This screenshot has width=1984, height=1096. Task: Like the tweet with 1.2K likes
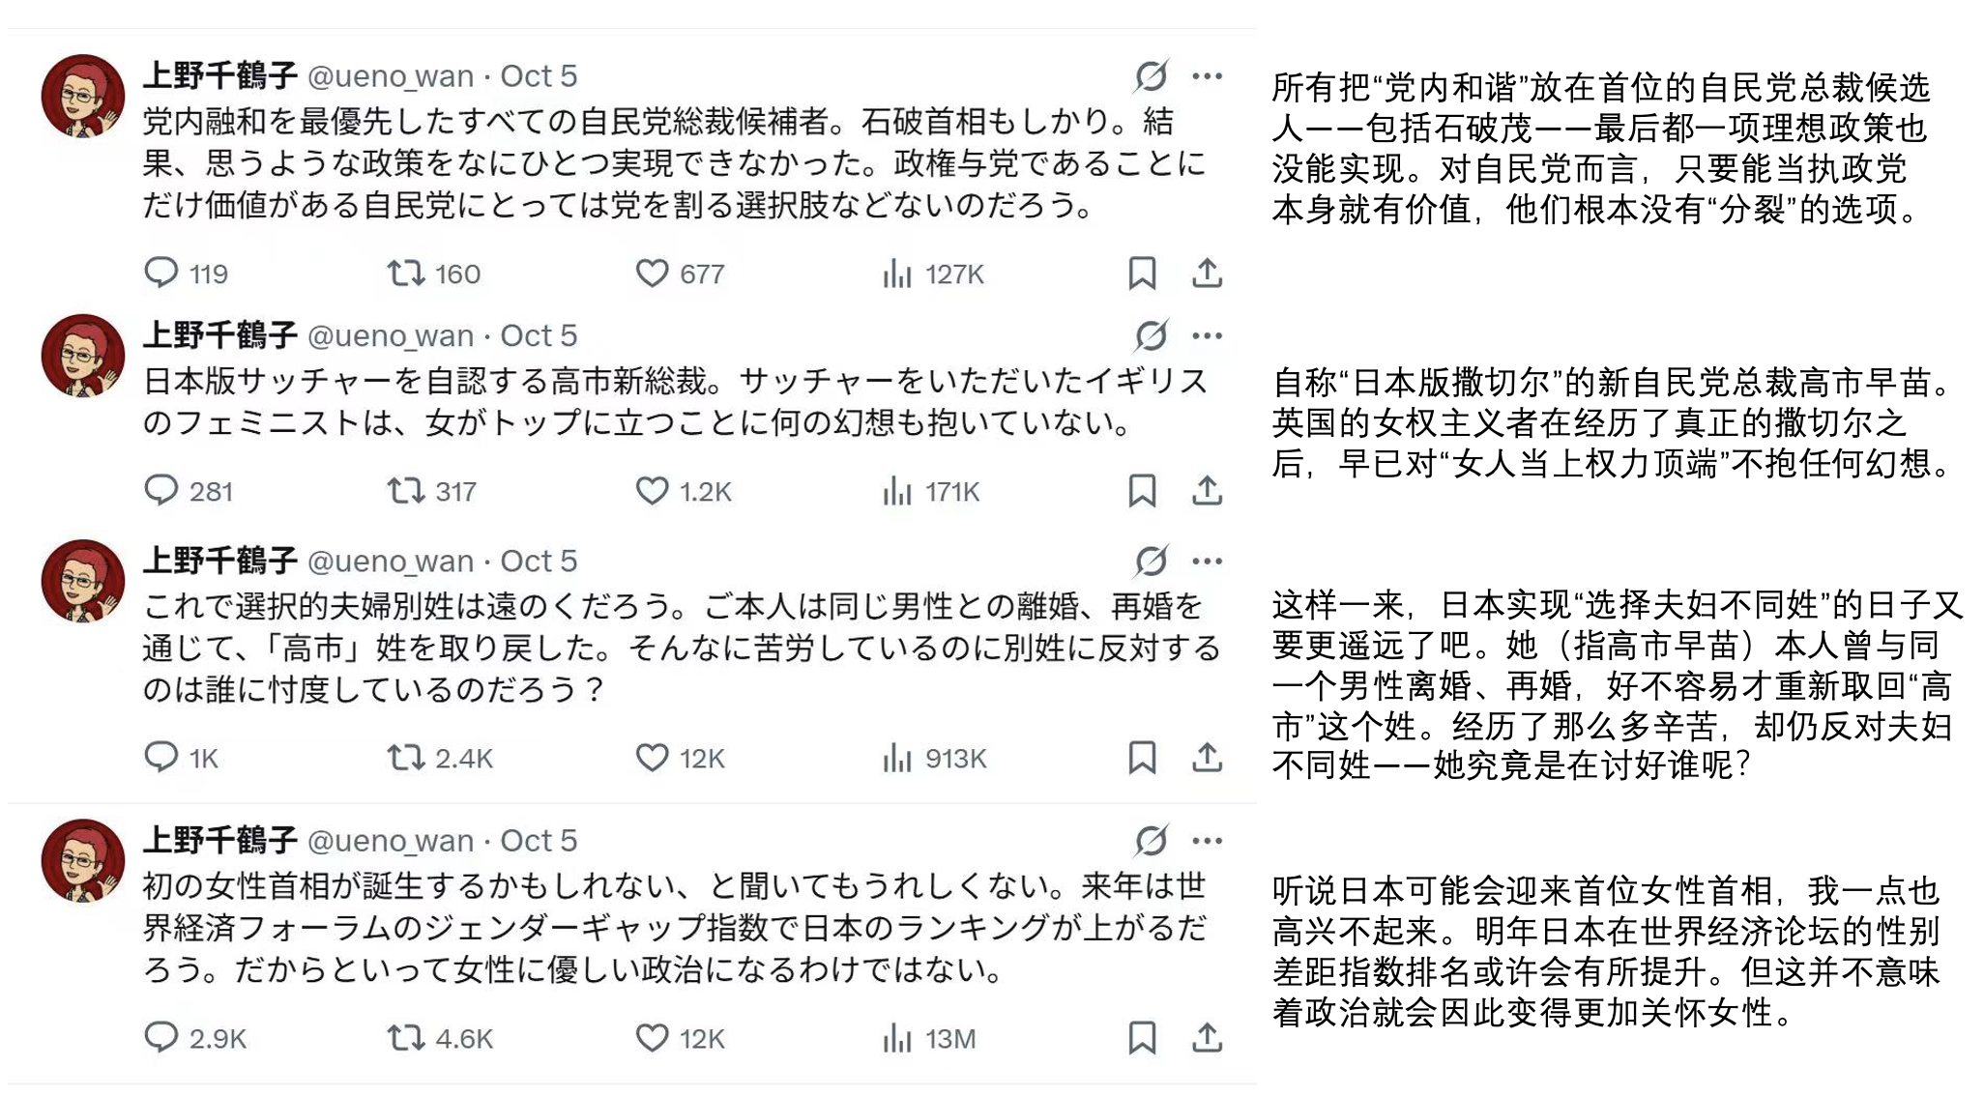point(653,491)
